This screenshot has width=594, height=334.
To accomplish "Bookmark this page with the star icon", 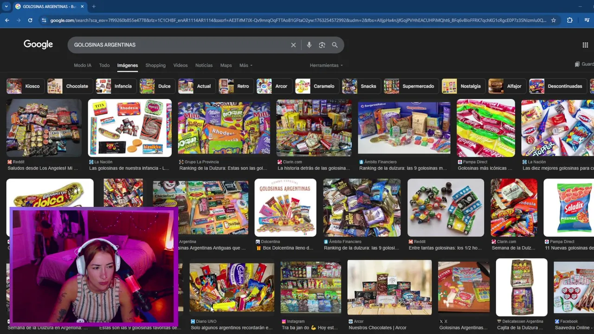I will click(553, 20).
